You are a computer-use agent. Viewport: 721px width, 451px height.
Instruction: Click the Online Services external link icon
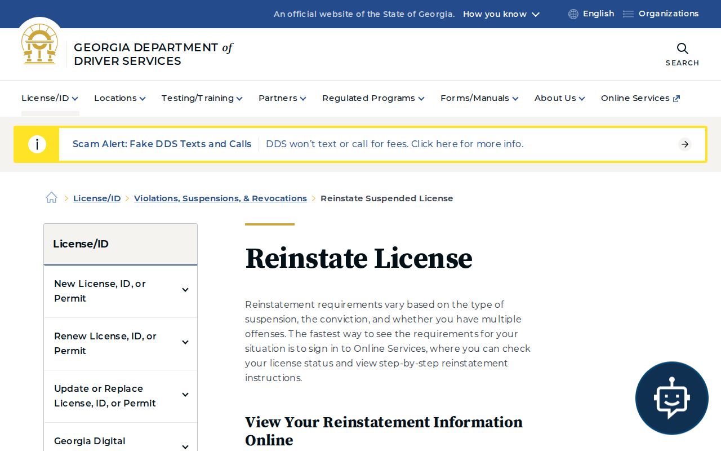(x=677, y=99)
